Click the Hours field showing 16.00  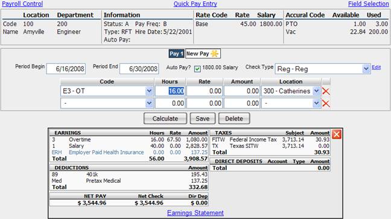tap(170, 91)
